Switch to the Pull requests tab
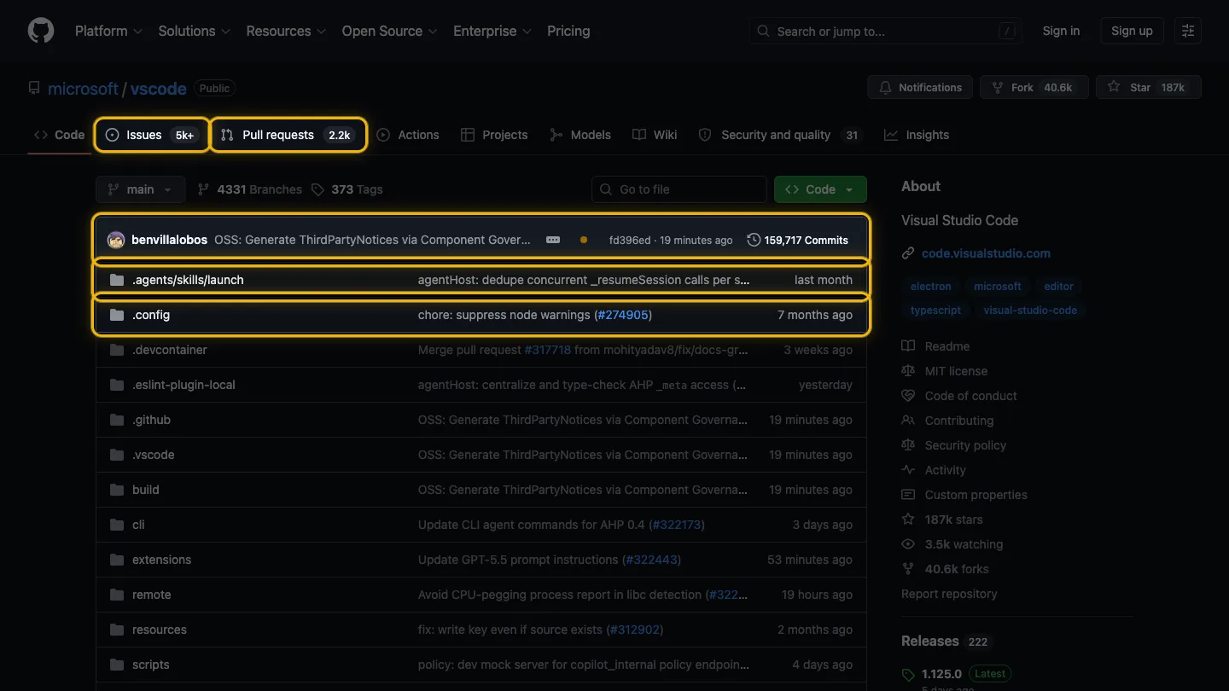 (288, 135)
